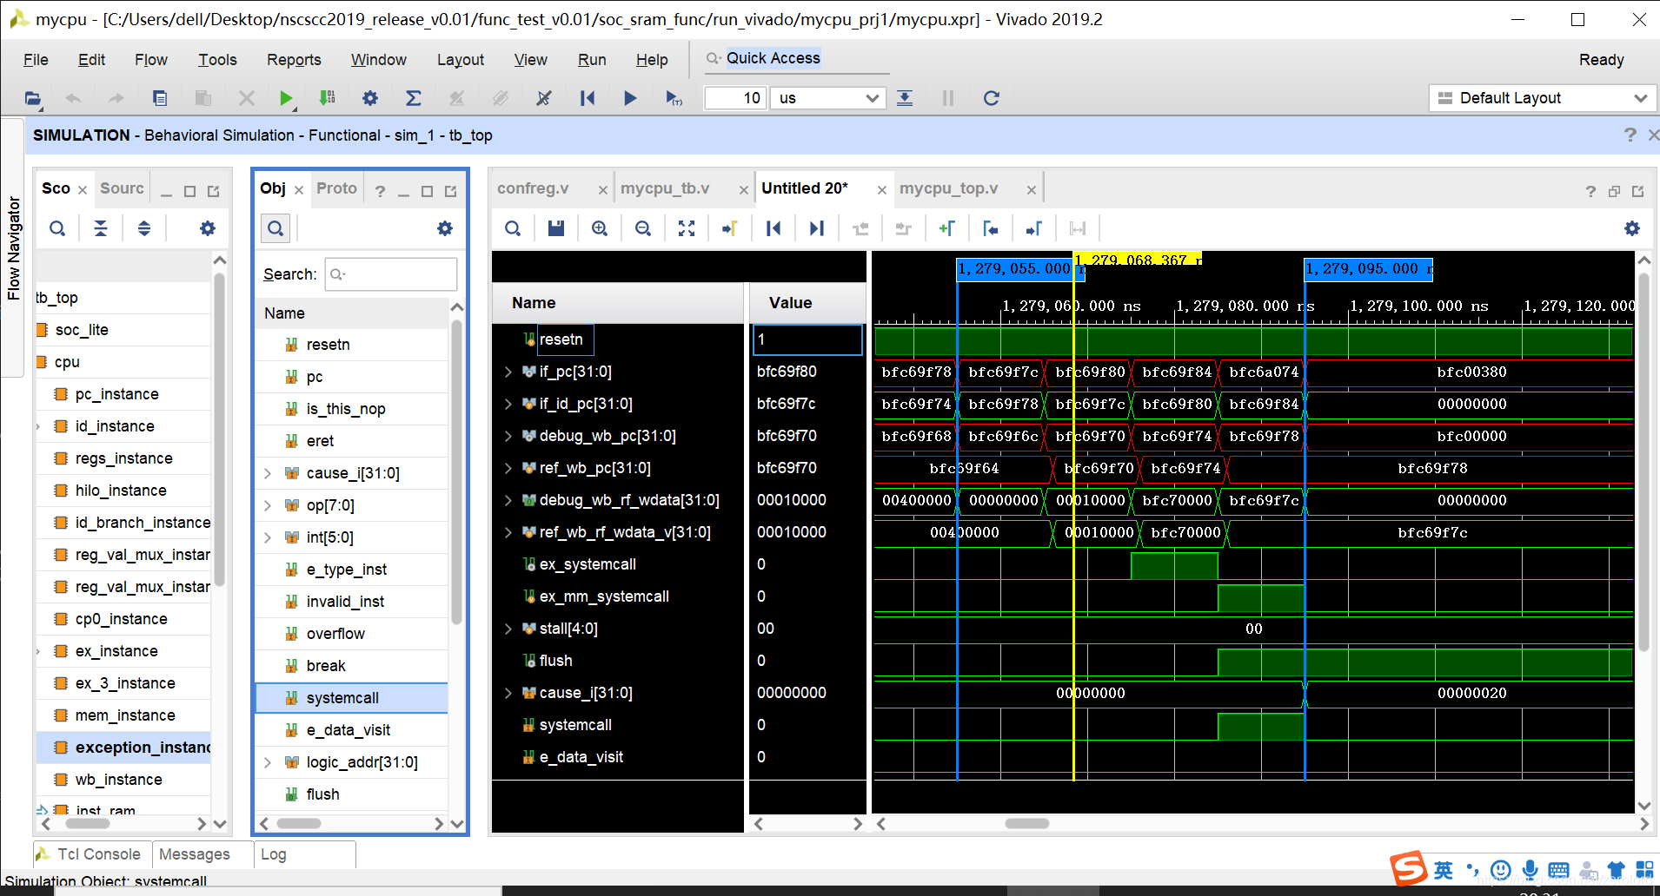Expand op[7:0] in Objects list
This screenshot has height=896, width=1660.
[x=268, y=505]
